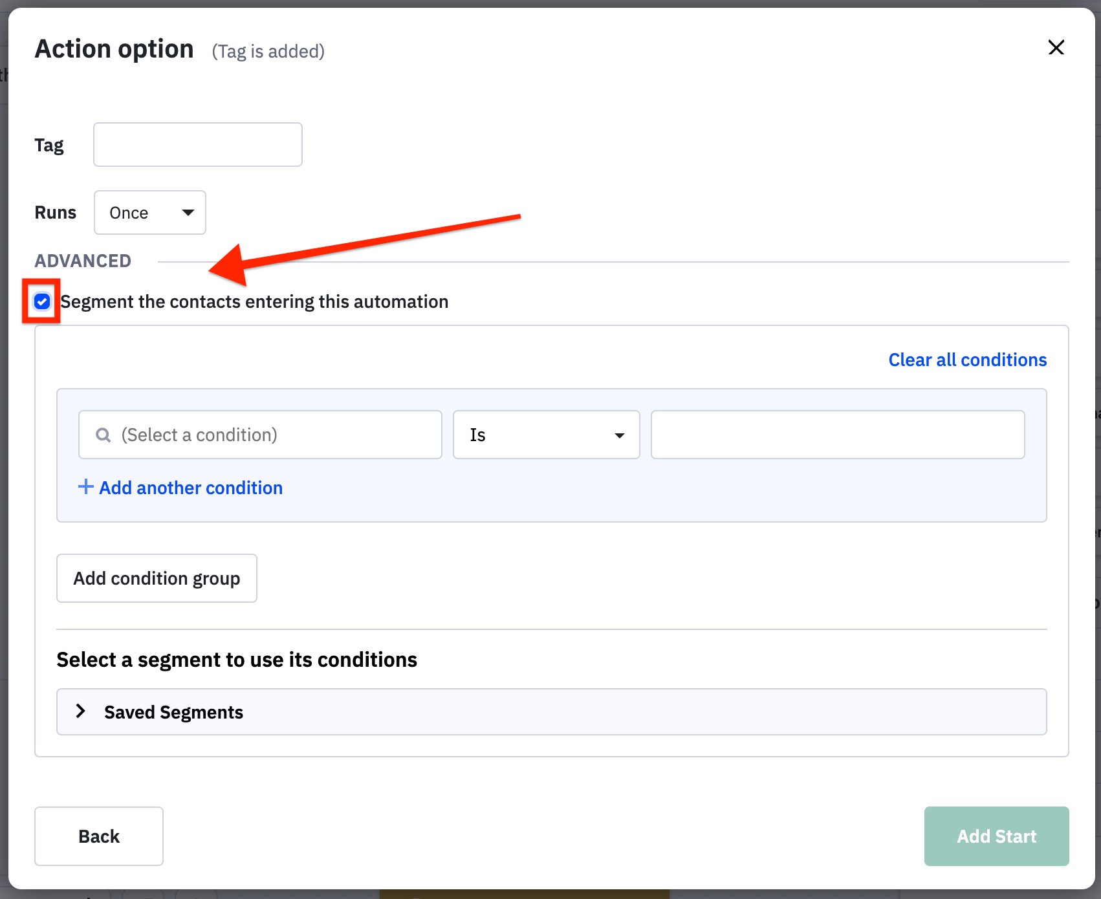This screenshot has height=899, width=1101.
Task: Click the Add another condition link
Action: (190, 488)
